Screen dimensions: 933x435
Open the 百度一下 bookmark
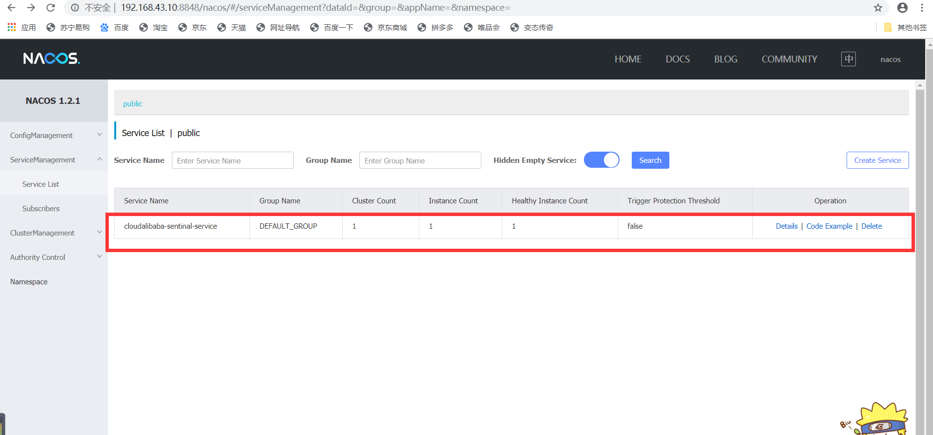coord(332,27)
